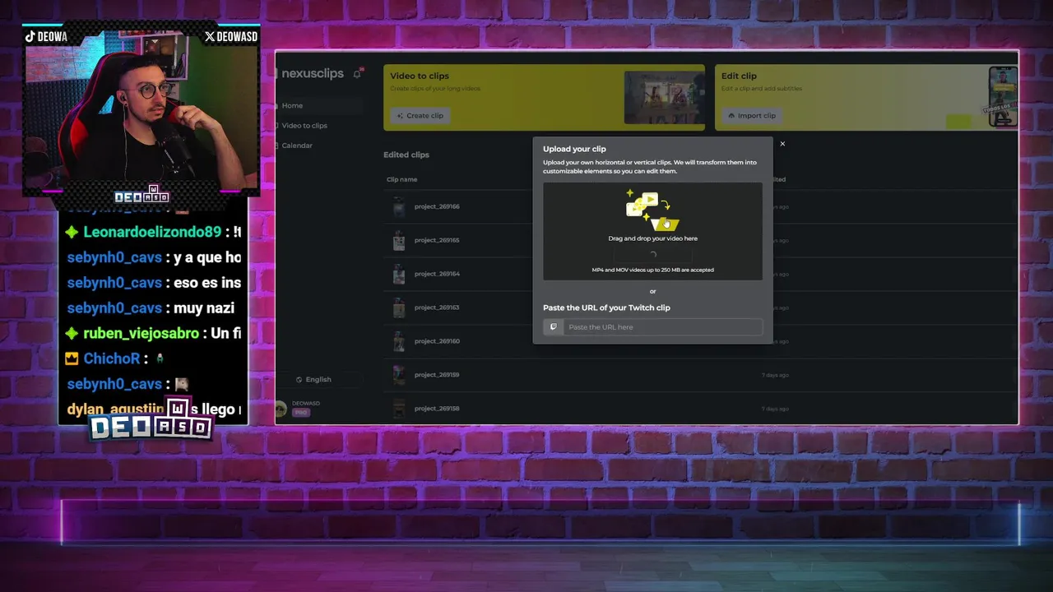This screenshot has height=592, width=1053.
Task: Click the TikTok DEOWA handle on webcam
Action: pos(47,36)
